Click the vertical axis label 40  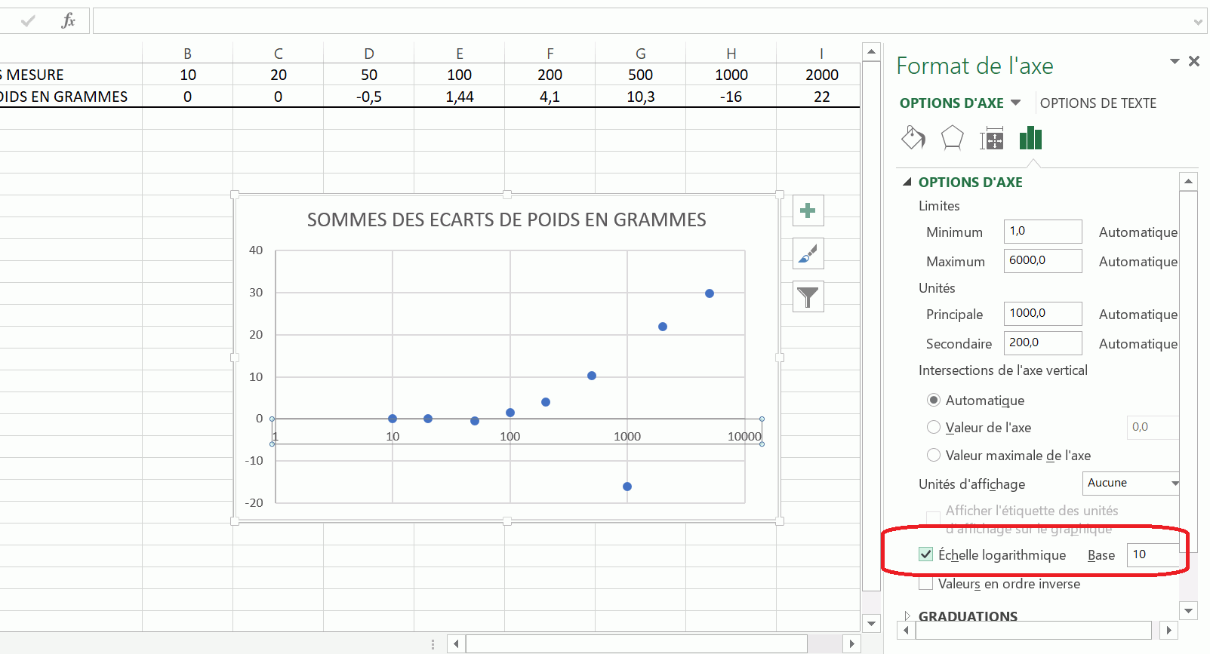tap(257, 250)
